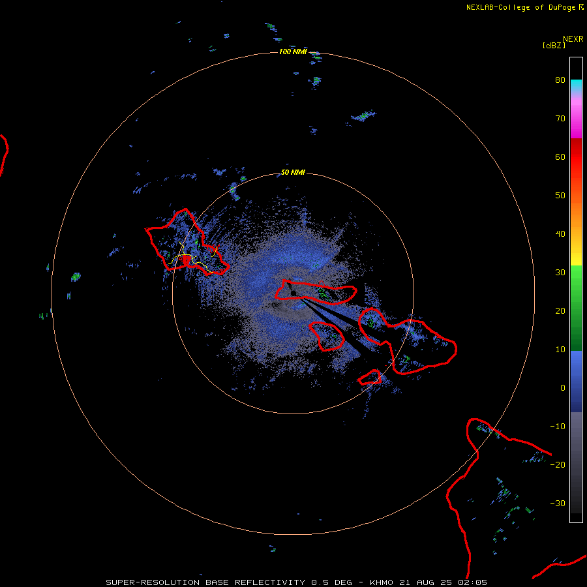Click the 30 value on the dBZ scale

(560, 272)
